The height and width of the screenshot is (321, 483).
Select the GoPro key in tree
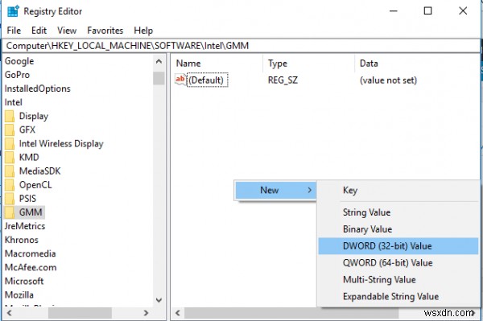(x=17, y=75)
